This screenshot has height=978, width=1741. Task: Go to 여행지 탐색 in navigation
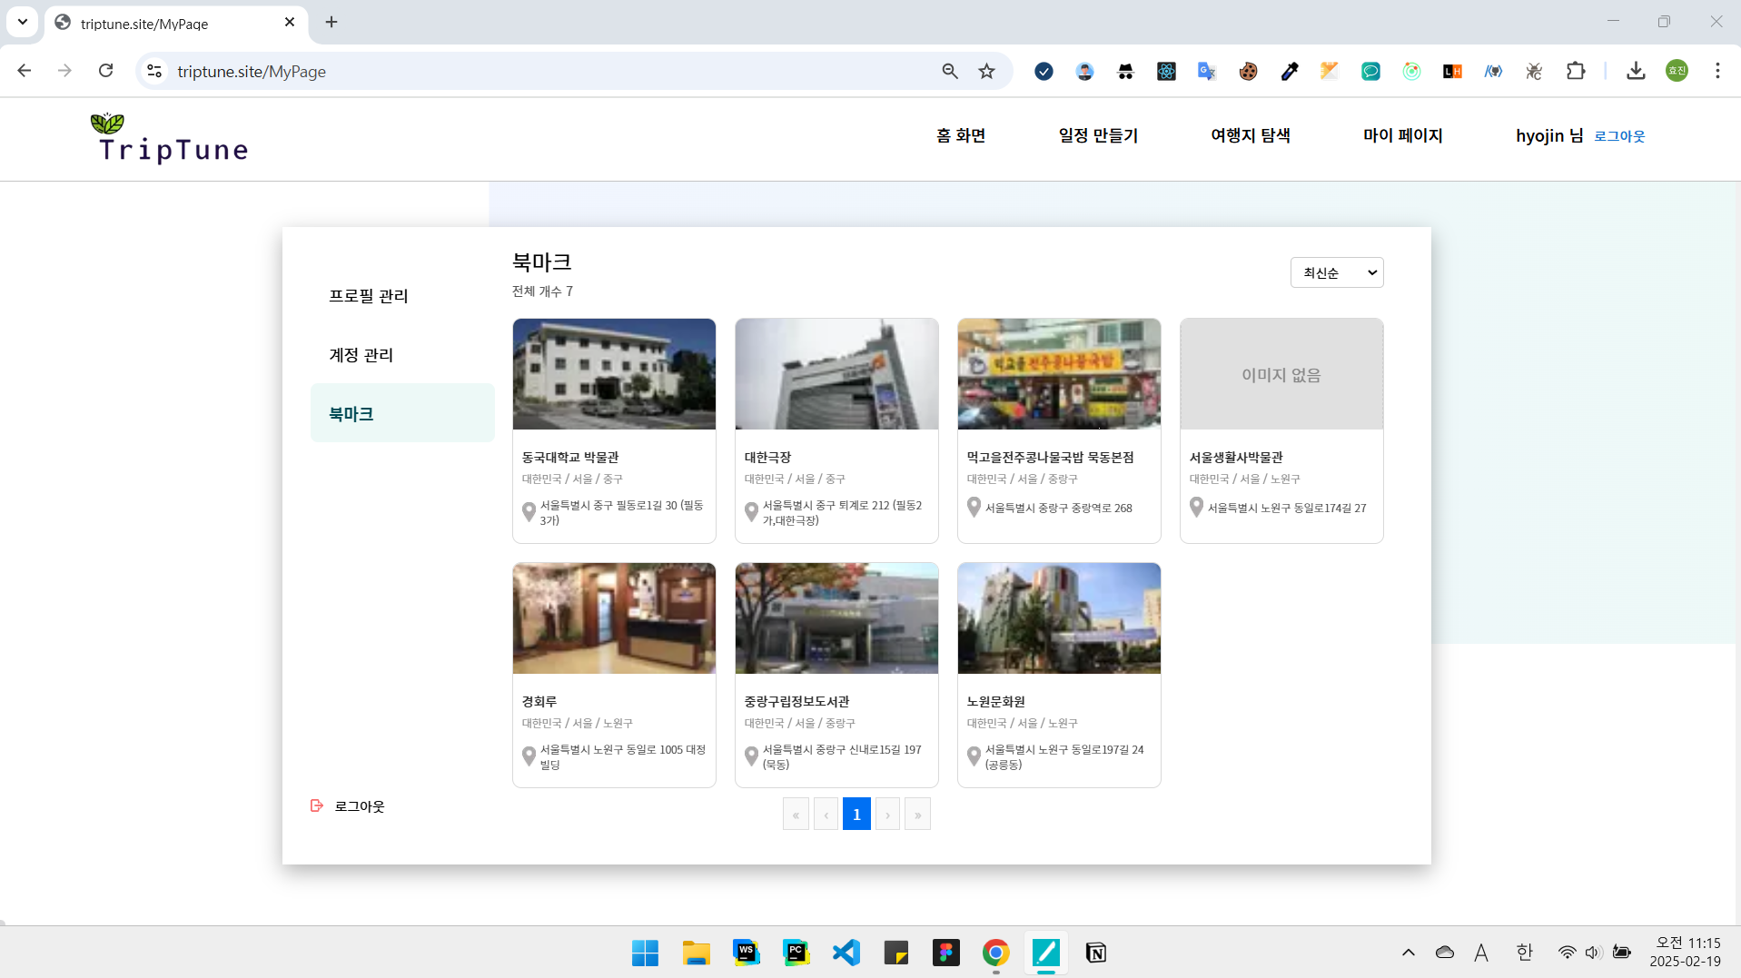1250,135
